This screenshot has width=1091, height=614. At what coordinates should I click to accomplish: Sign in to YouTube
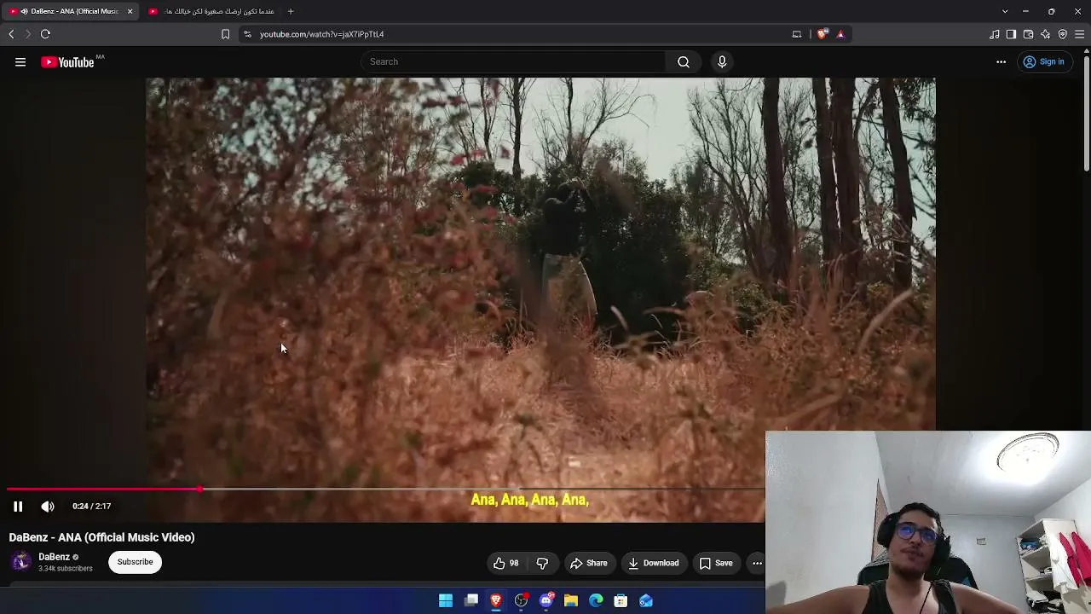point(1044,61)
